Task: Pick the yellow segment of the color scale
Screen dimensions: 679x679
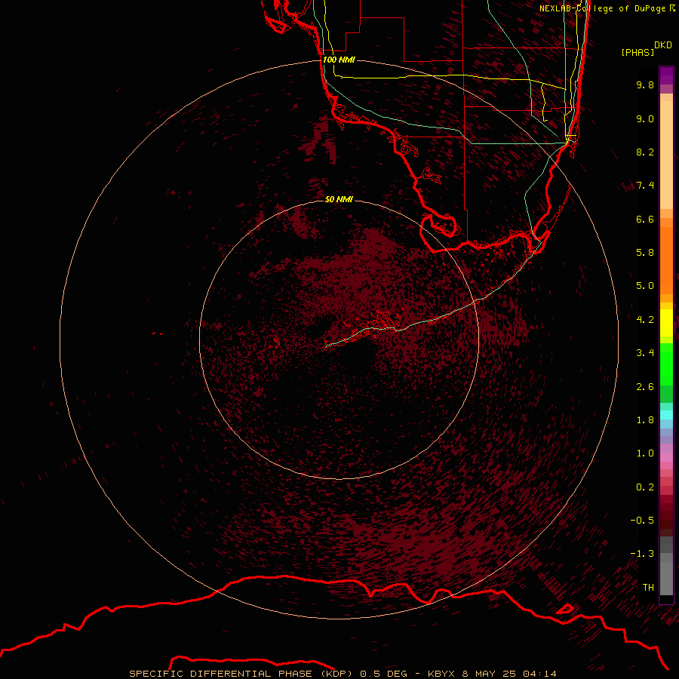Action: (x=666, y=323)
